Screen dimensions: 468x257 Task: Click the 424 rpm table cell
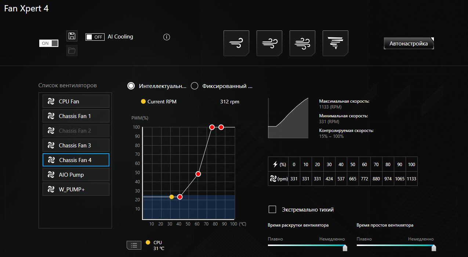point(329,179)
